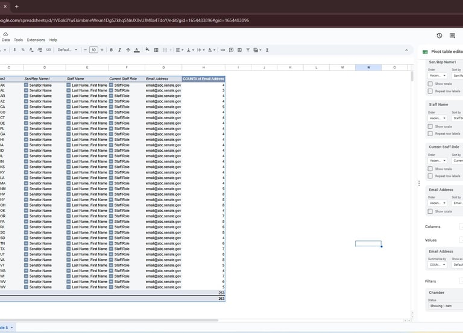Collapse Senator Name group in AK row

point(26,85)
